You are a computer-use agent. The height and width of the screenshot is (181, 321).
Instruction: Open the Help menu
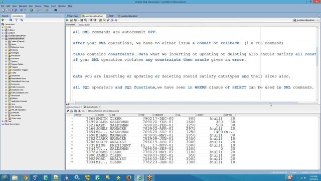coord(70,6)
